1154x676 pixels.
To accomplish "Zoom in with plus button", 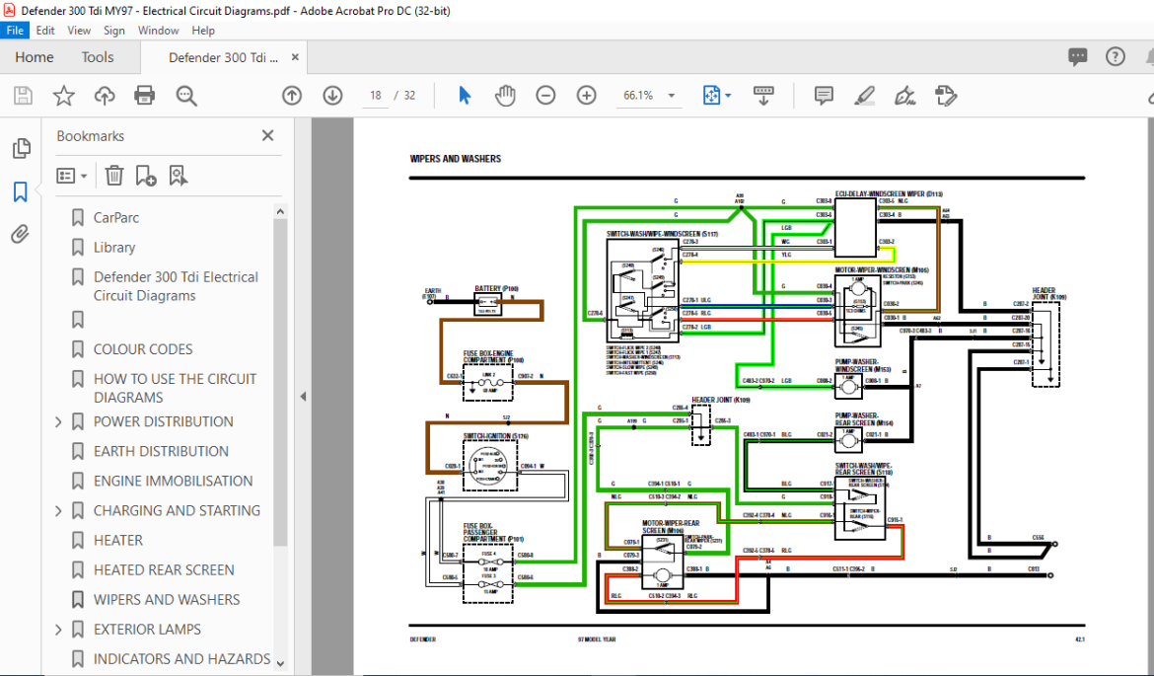I will coord(587,96).
